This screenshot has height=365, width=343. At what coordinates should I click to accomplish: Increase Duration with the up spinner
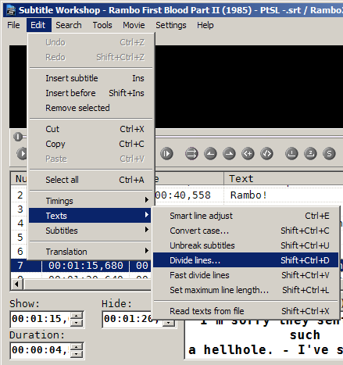[x=77, y=347]
